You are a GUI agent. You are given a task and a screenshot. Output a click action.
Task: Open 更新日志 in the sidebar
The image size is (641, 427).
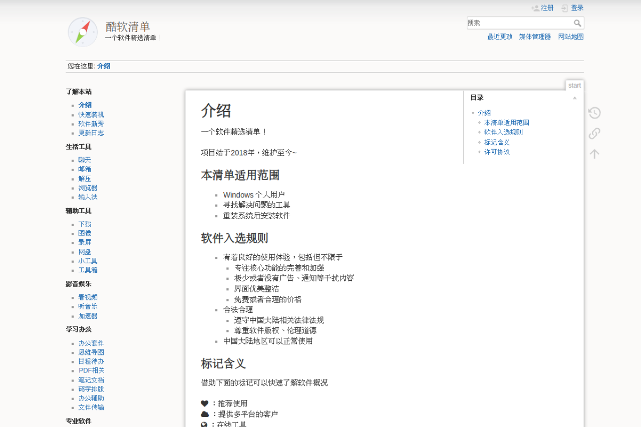tap(91, 133)
